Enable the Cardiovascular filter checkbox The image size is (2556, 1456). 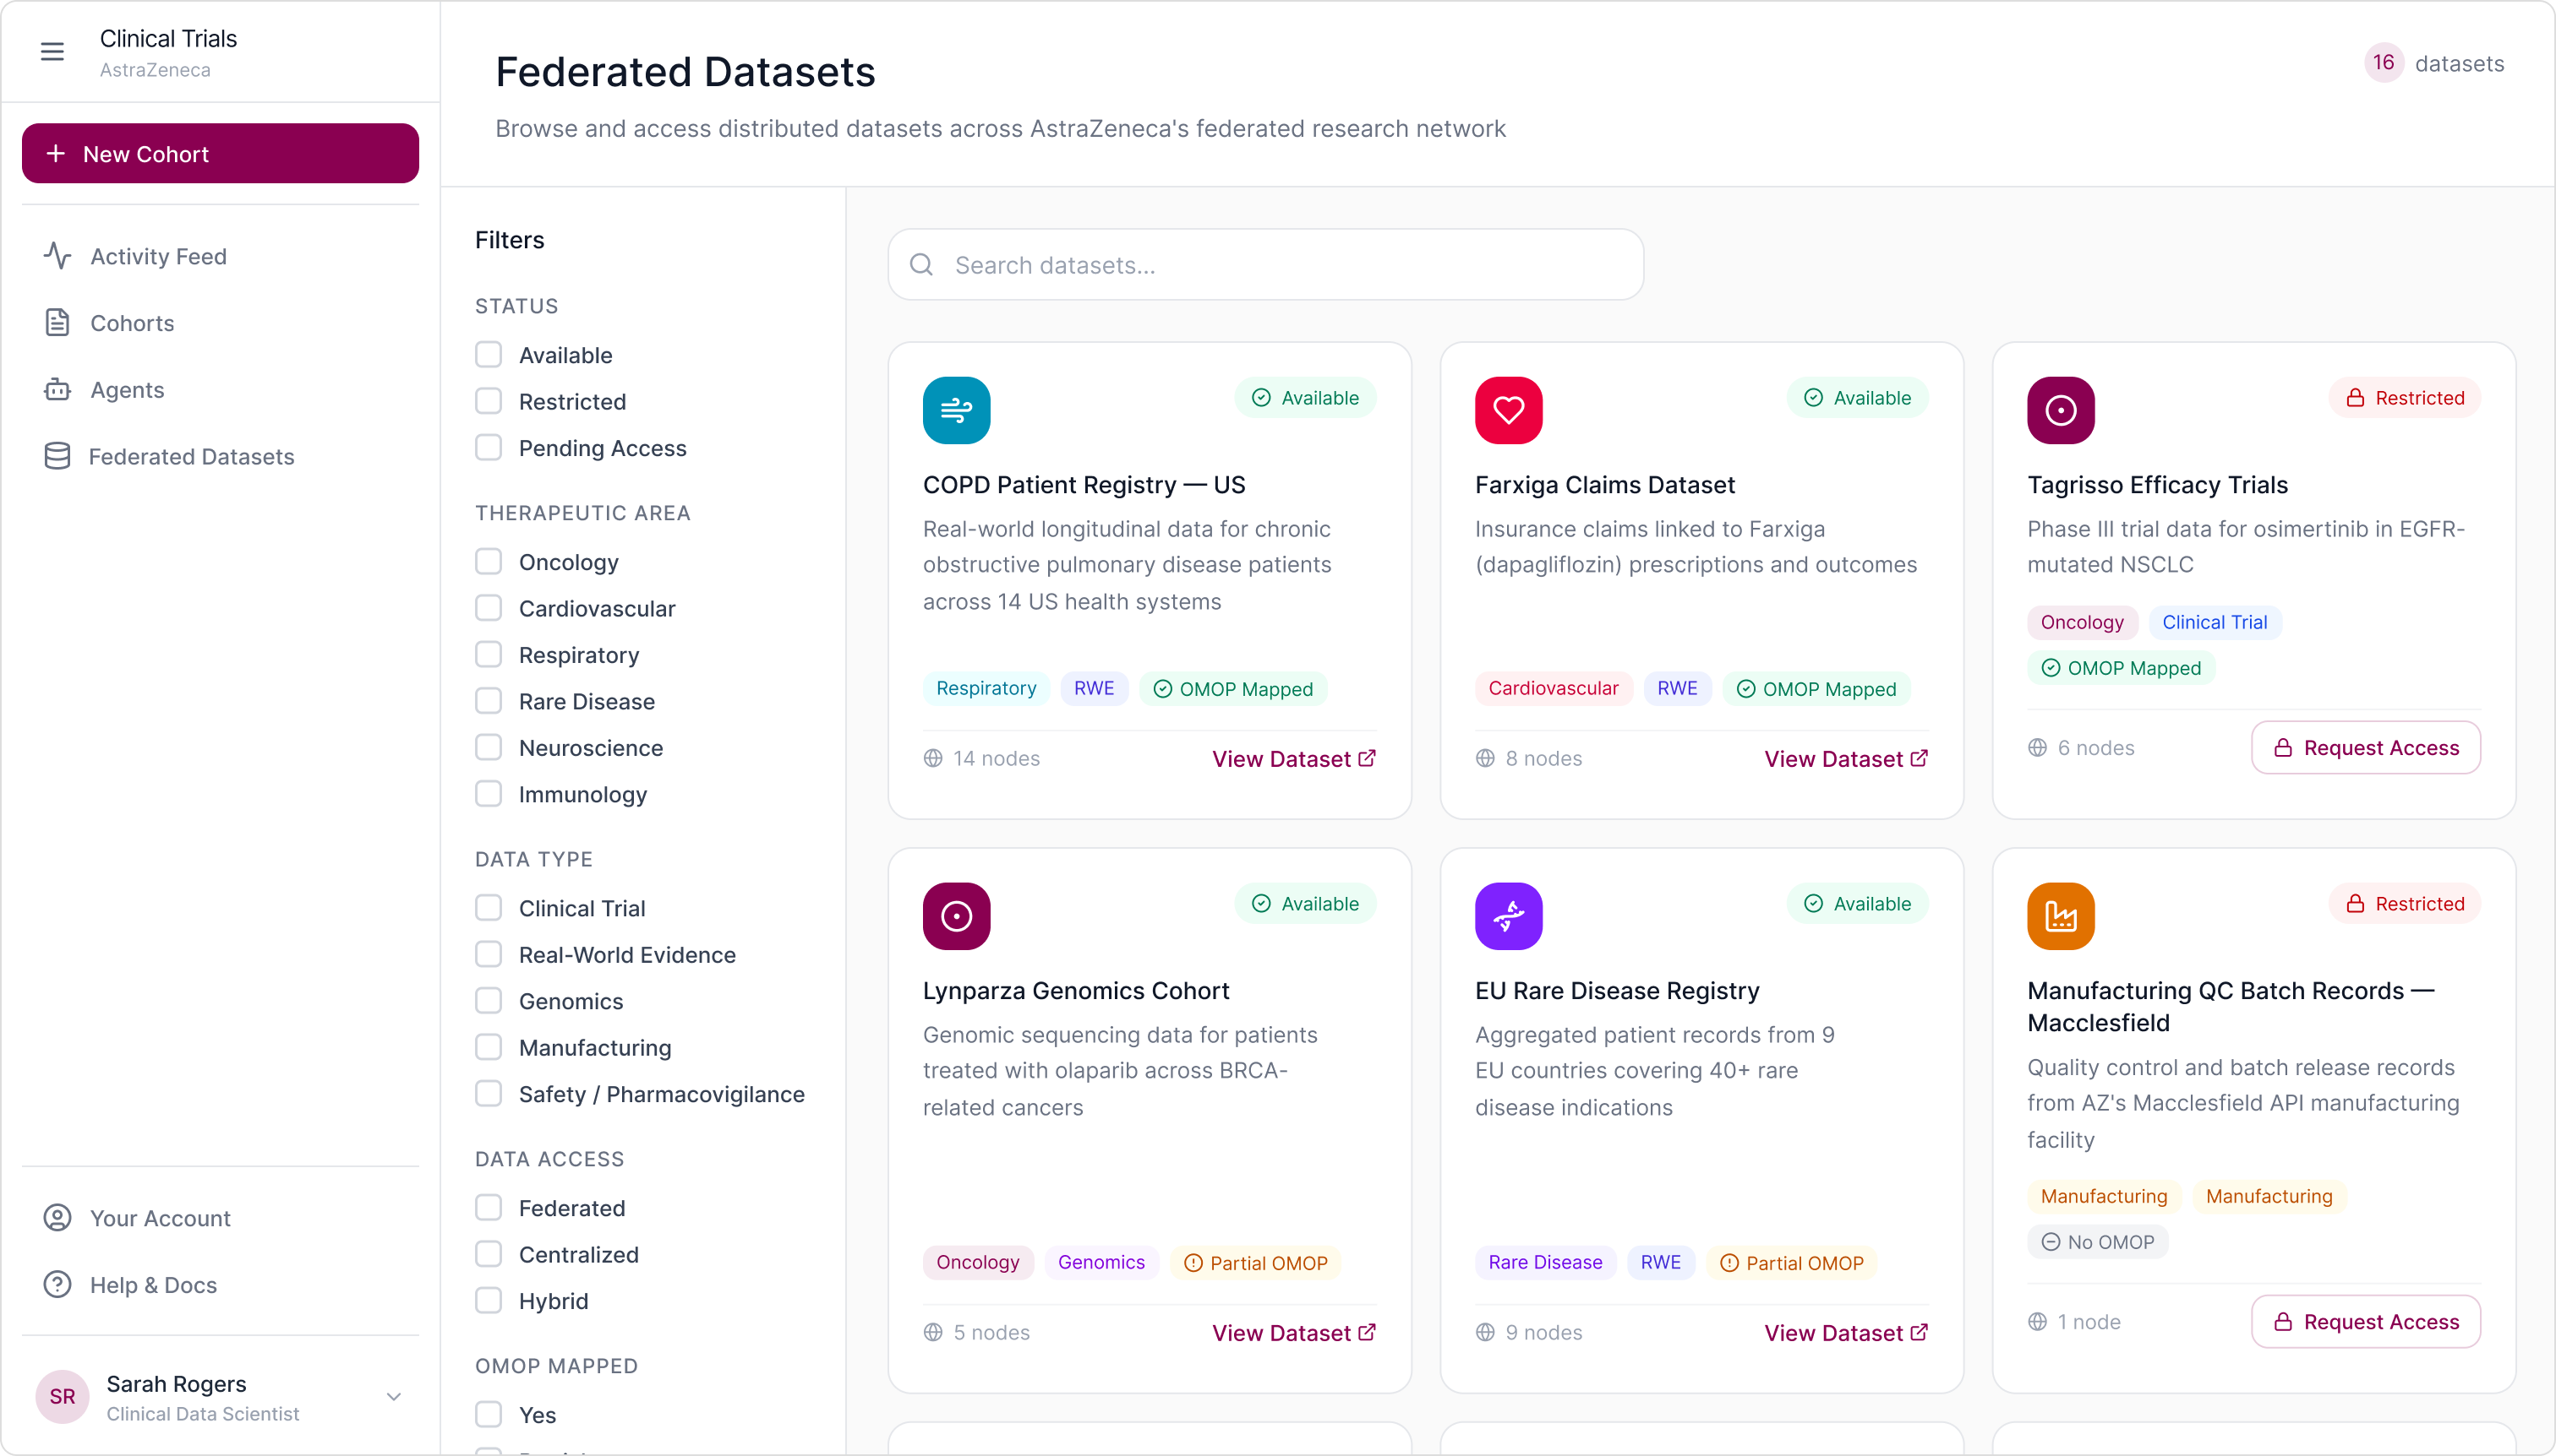(x=489, y=608)
